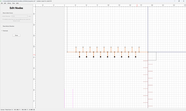The width and height of the screenshot is (186, 111).
Task: Enable the Show Vector Direction checkbox
Action: (2, 26)
